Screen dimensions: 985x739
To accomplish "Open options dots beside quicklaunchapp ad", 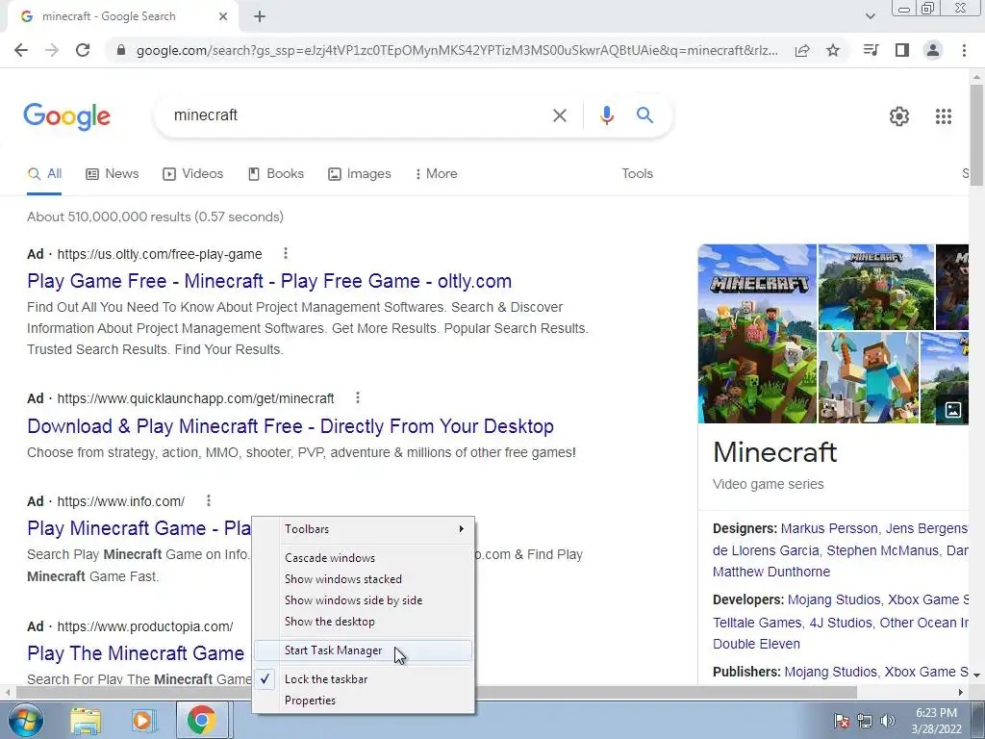I will pos(358,397).
